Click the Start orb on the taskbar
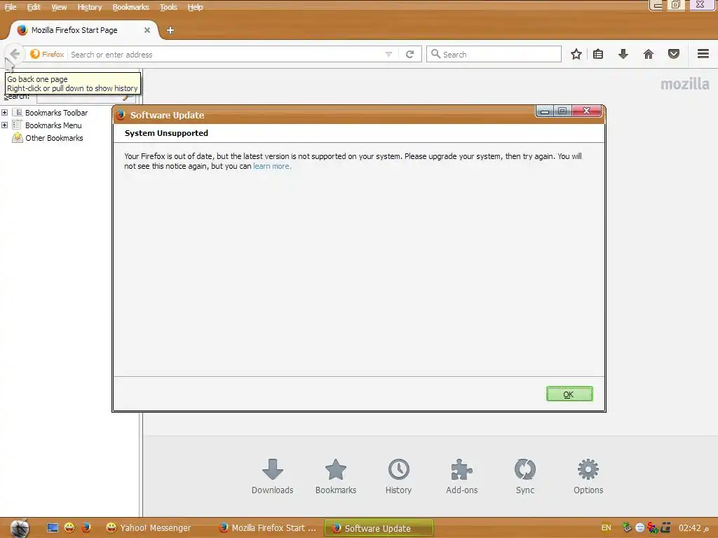 pyautogui.click(x=20, y=528)
